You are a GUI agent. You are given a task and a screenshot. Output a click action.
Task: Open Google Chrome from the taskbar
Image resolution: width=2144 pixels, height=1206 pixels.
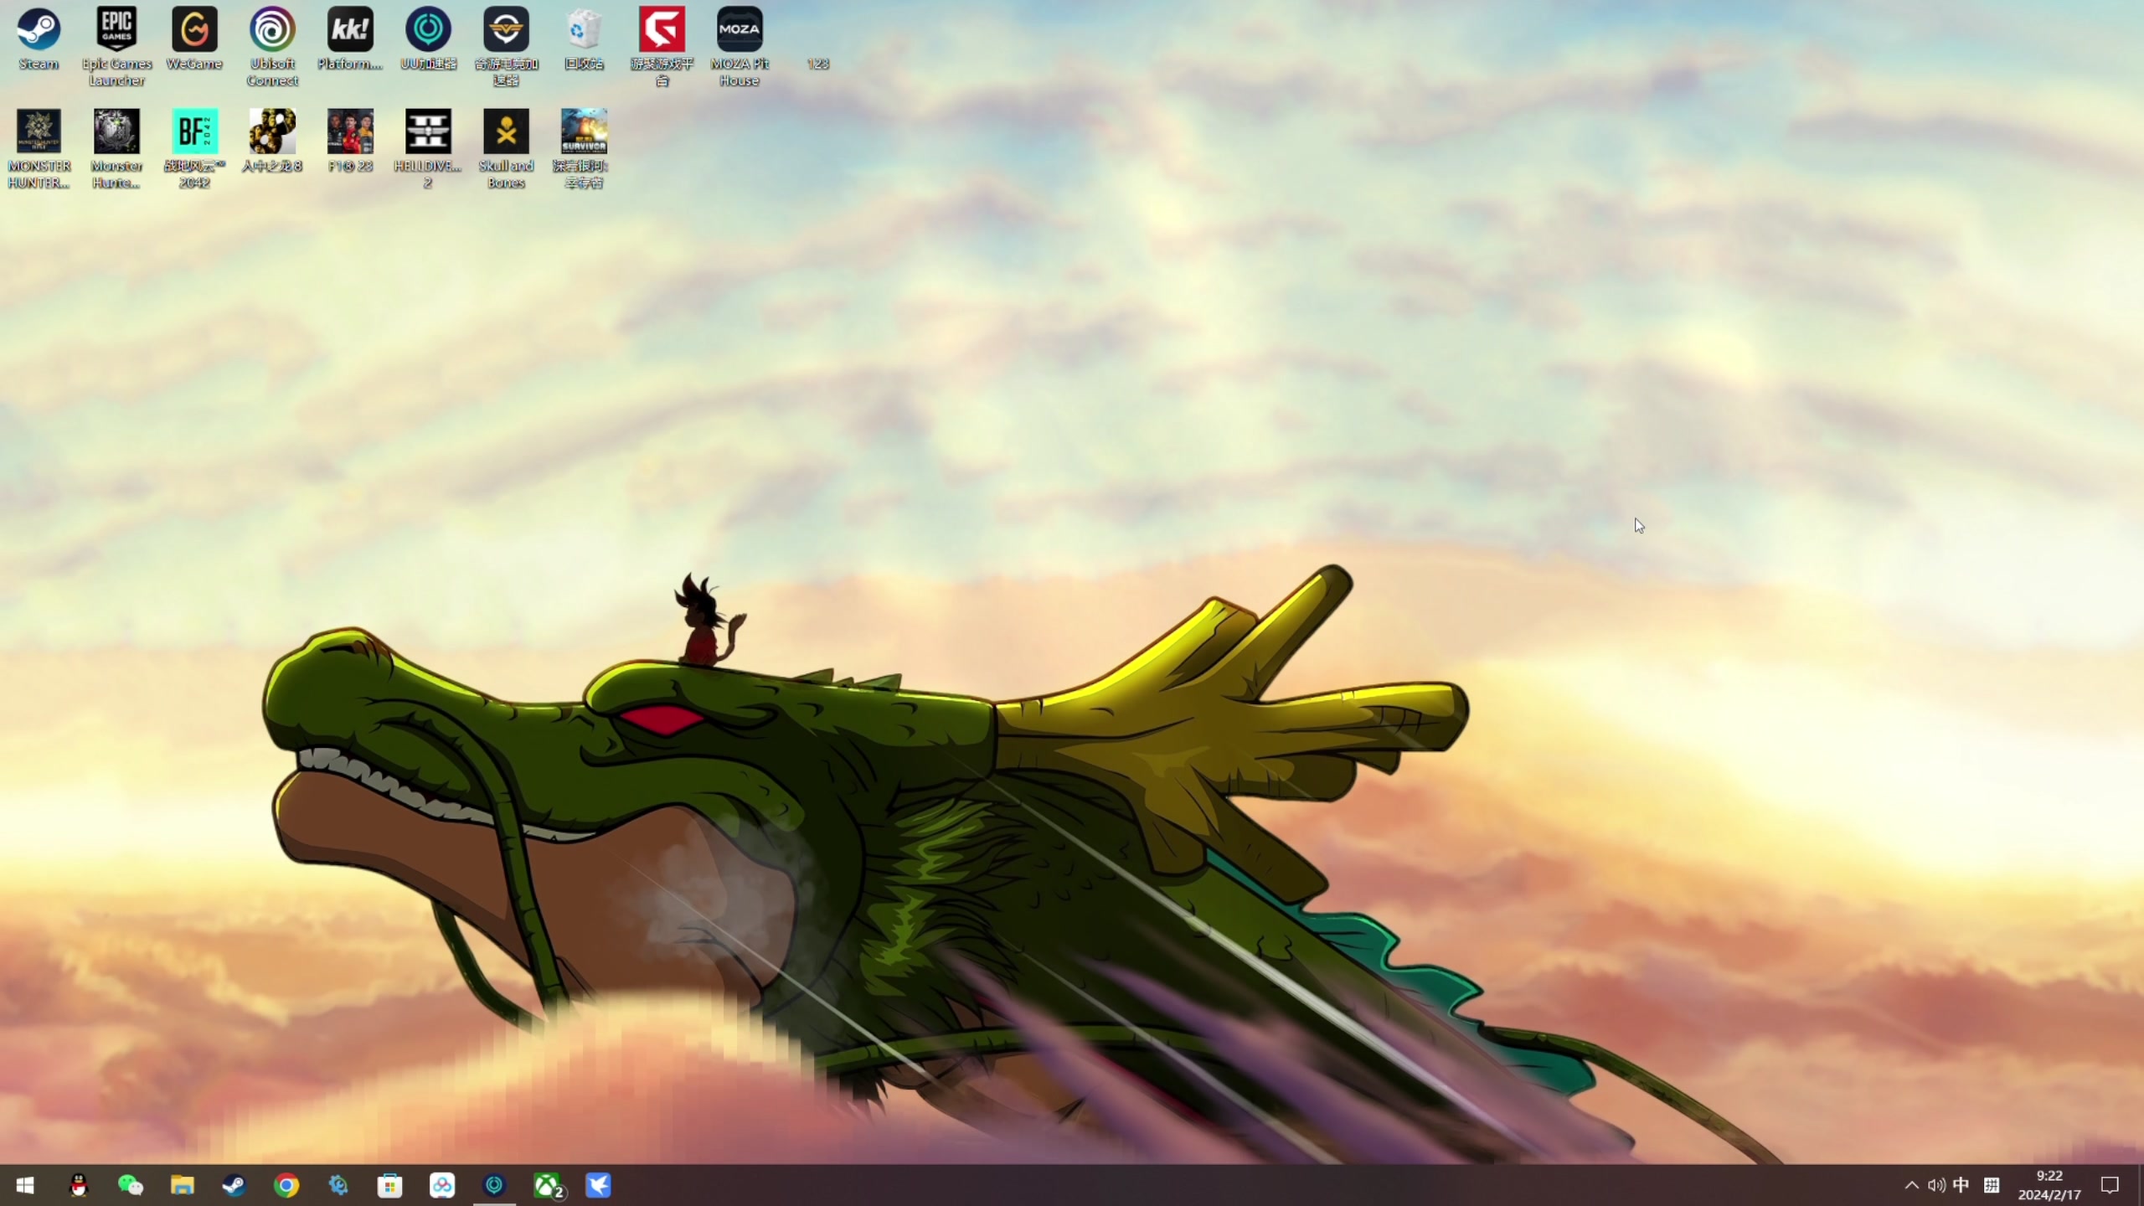[286, 1185]
